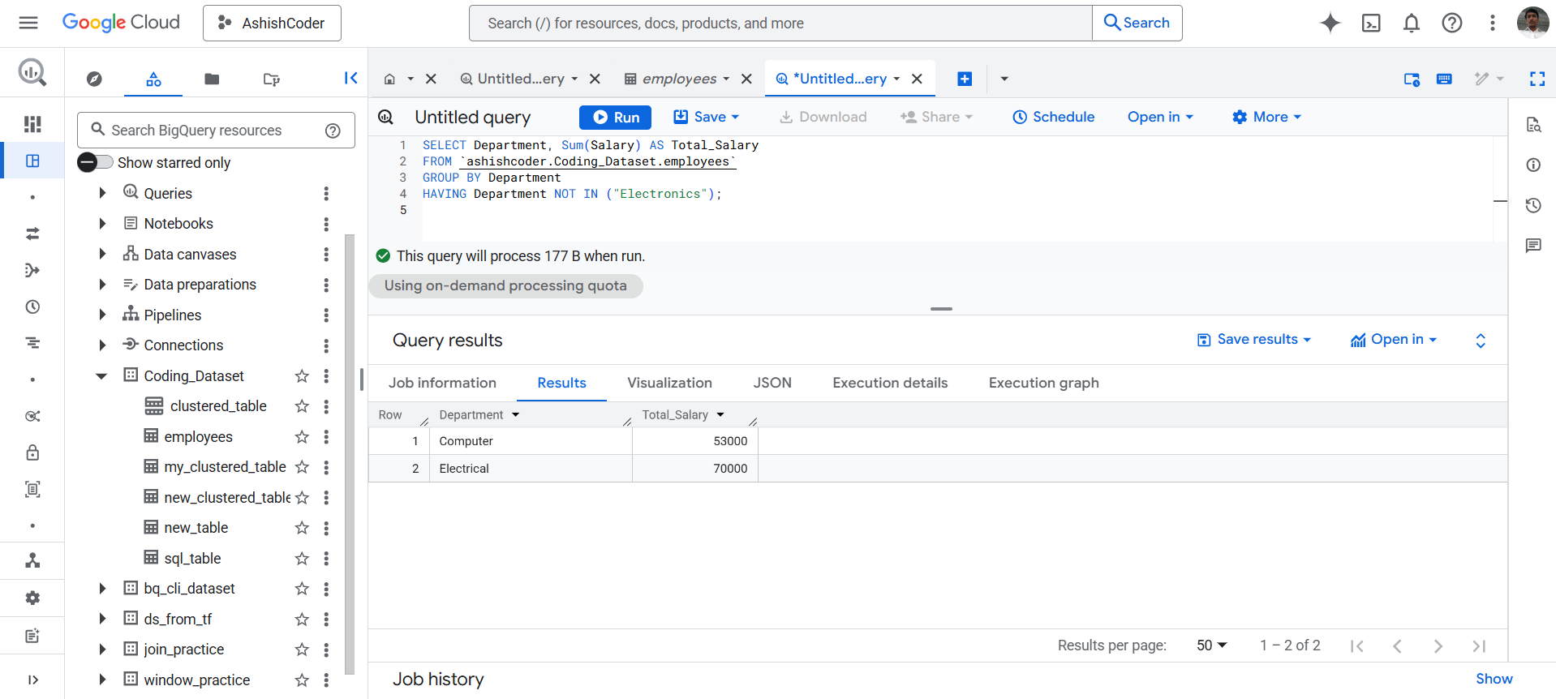Switch to JSON tab
Viewport: 1556px width, 699px height.
point(772,383)
